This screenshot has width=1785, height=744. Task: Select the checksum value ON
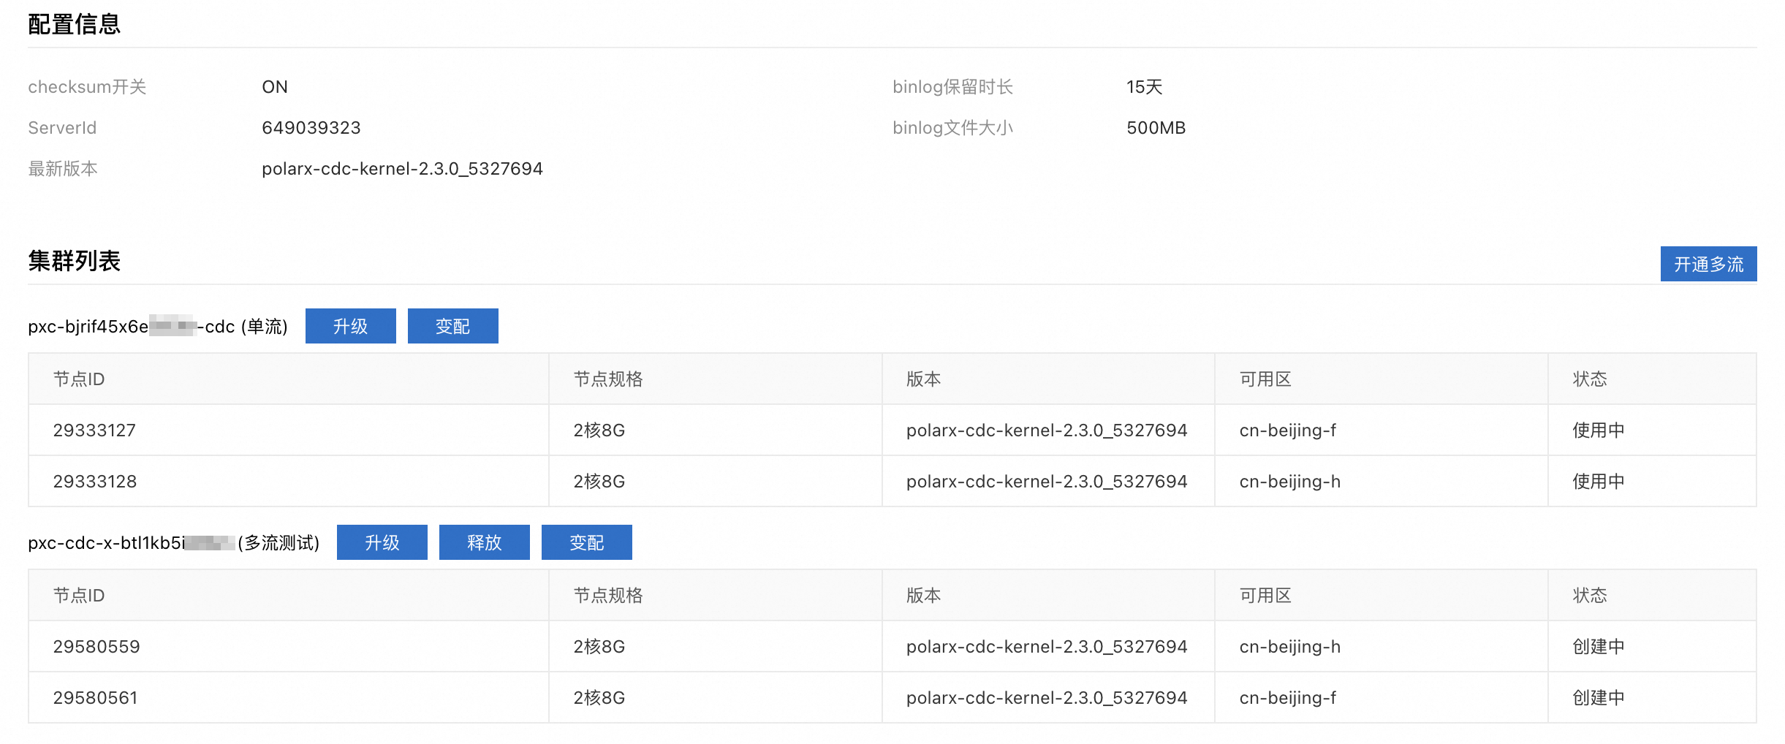click(x=275, y=87)
